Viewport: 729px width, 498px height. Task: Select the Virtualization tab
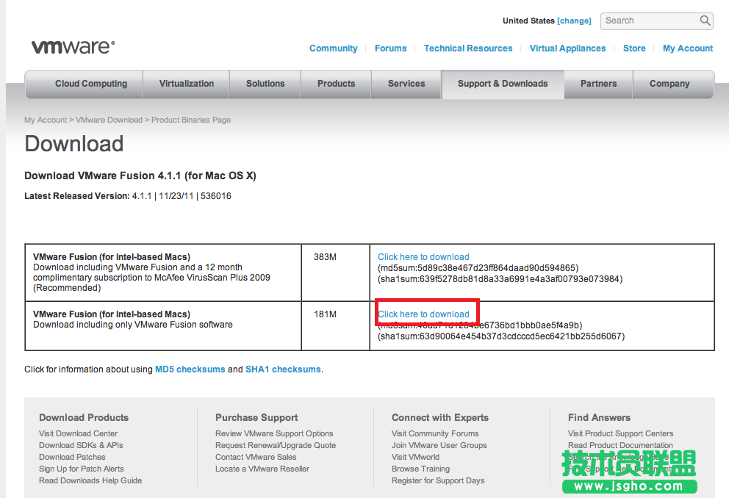pyautogui.click(x=185, y=84)
